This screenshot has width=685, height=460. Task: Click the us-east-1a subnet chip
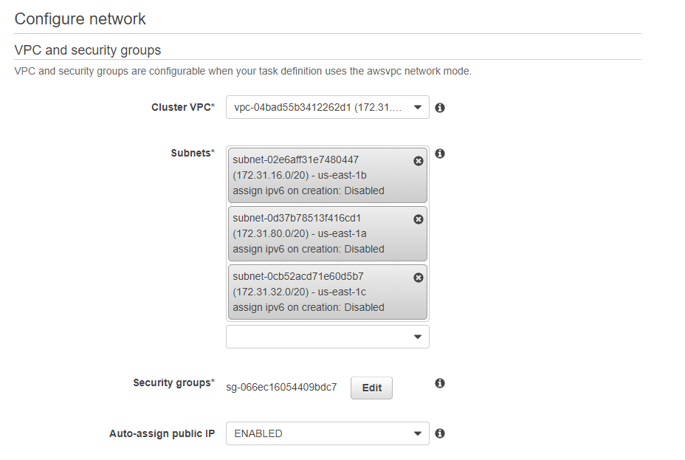[328, 234]
